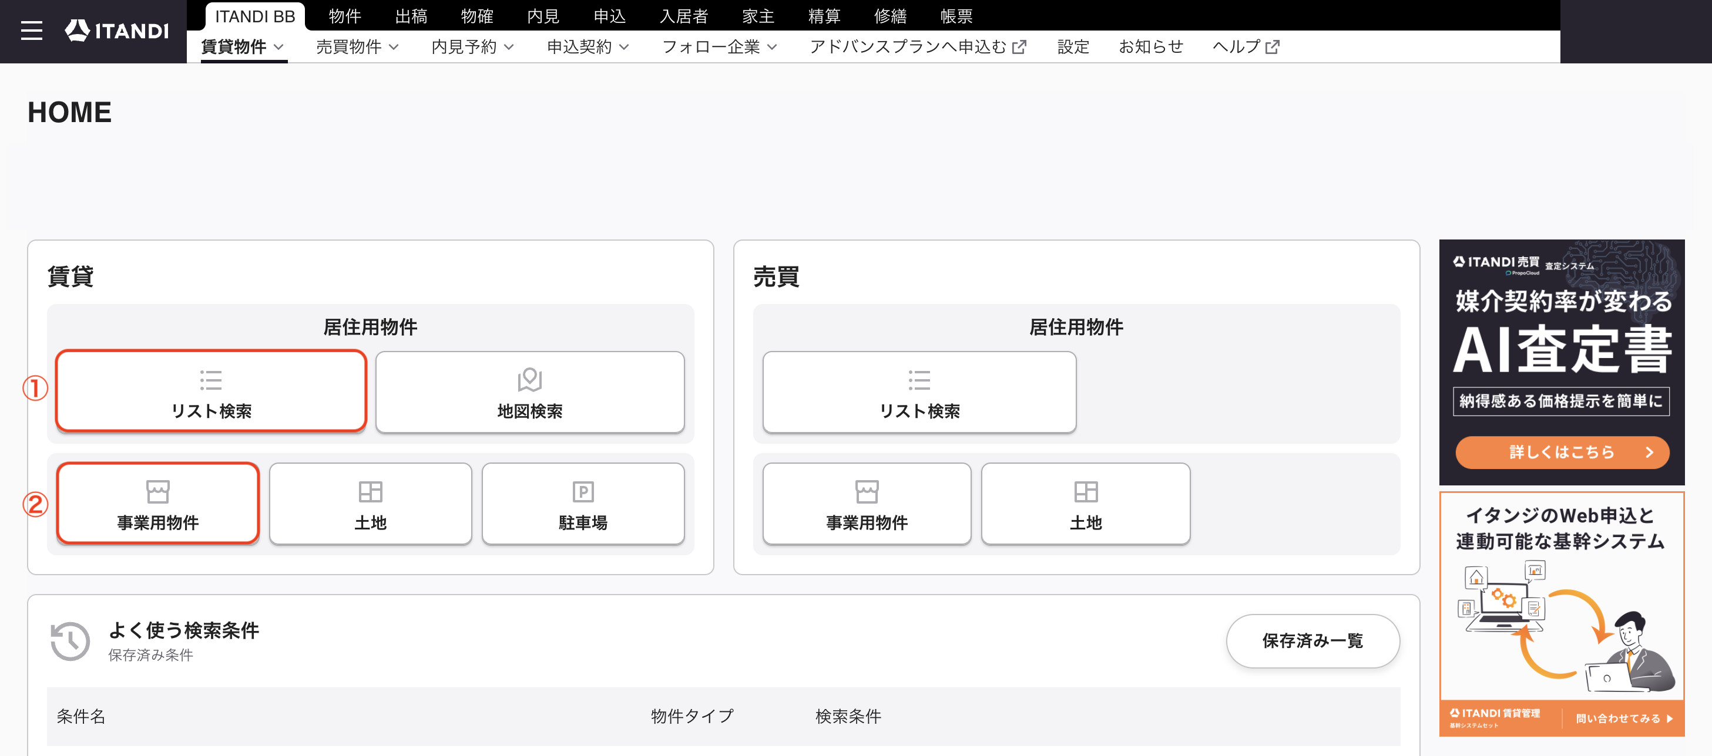Open the AI査定書 ad banner
This screenshot has width=1712, height=756.
tap(1562, 362)
